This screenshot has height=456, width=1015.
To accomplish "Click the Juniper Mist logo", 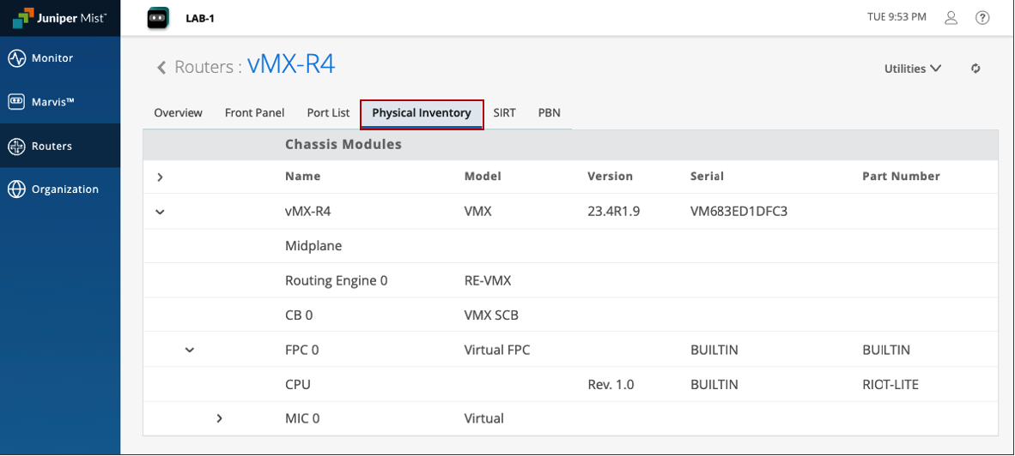I will click(x=59, y=18).
